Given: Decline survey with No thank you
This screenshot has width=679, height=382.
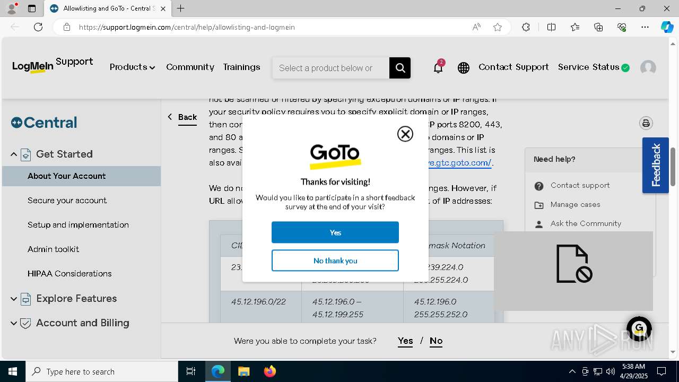Looking at the screenshot, I should tap(335, 261).
